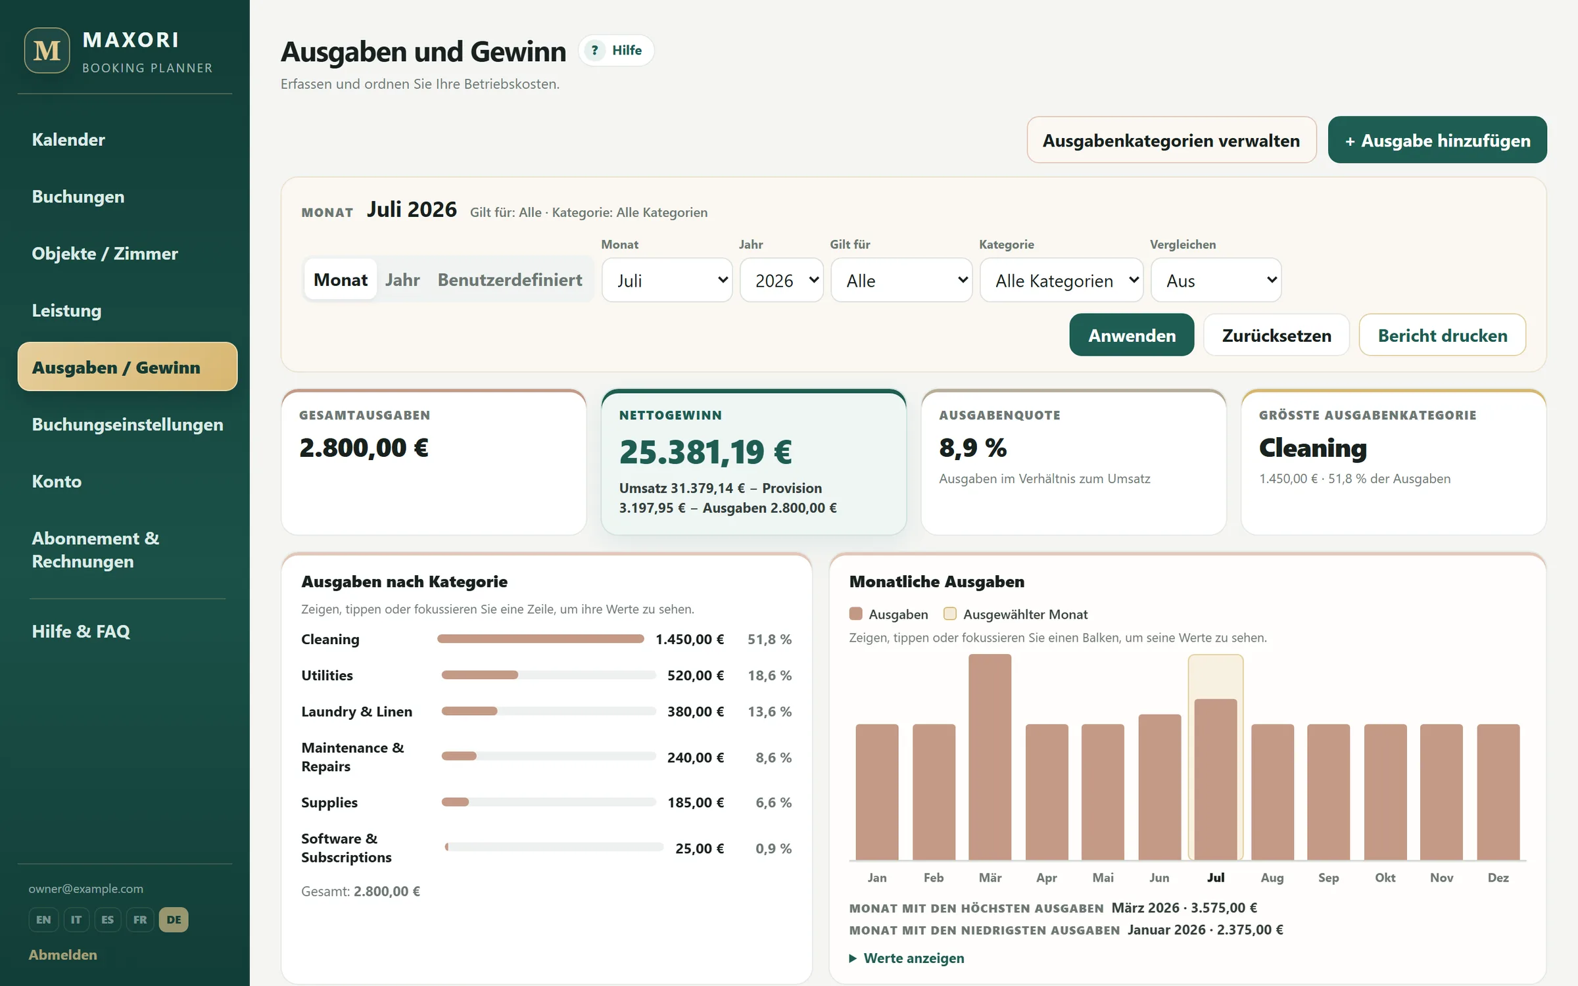Select the Monat period mode
Screen dimensions: 1578x986
[x=341, y=280]
